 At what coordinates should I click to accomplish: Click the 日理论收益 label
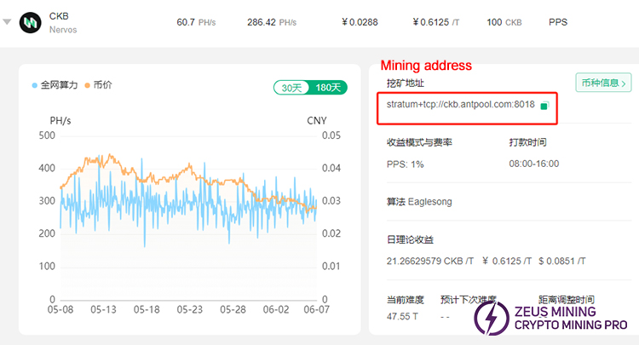click(x=410, y=239)
